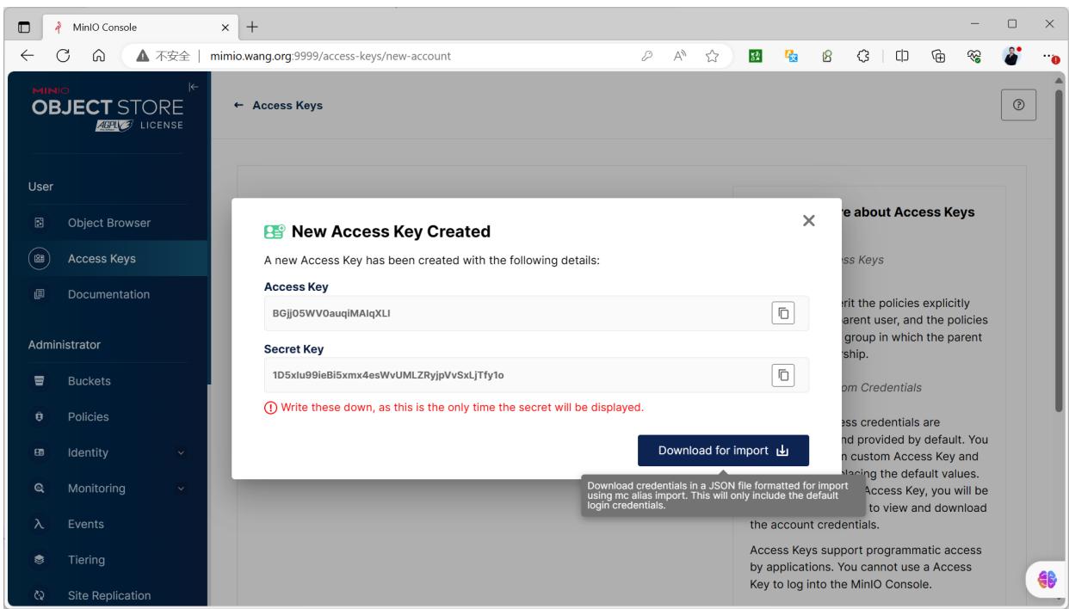Open the help question mark button
Viewport: 1069px width, 609px height.
click(x=1017, y=107)
